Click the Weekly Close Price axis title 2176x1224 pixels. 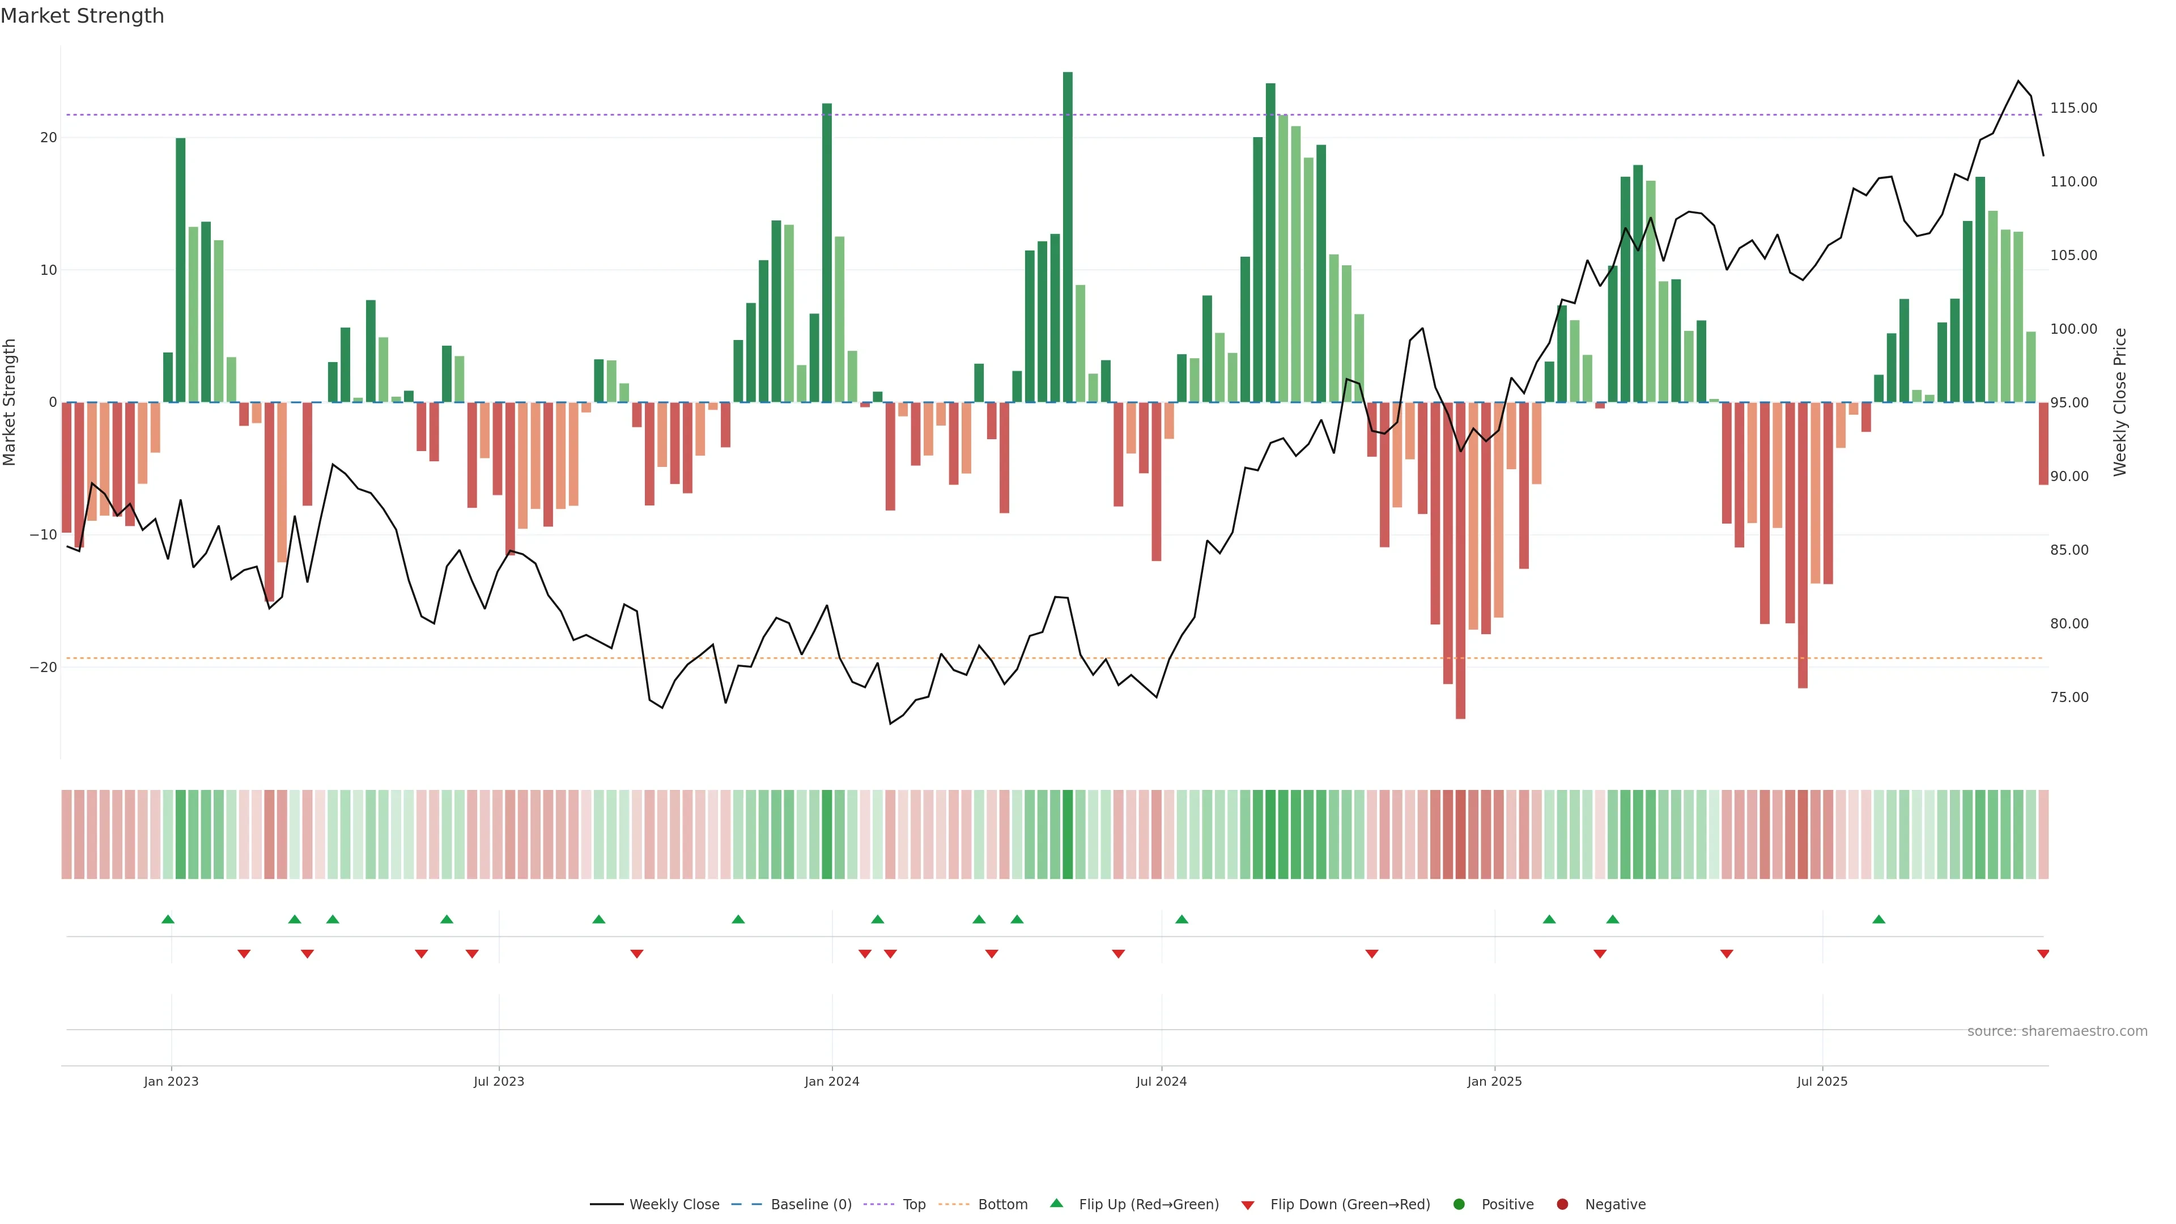click(2120, 402)
